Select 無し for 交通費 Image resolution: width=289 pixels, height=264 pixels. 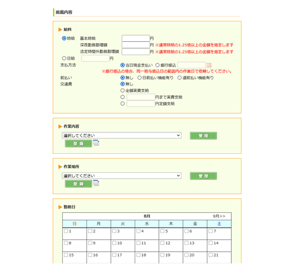coord(122,84)
